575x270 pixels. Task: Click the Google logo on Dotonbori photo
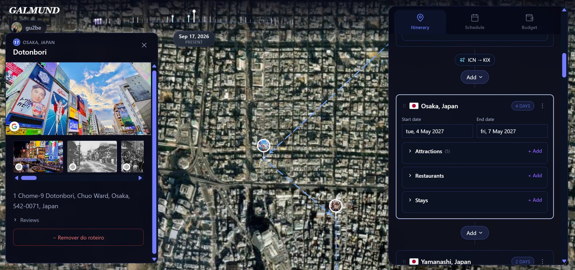pos(14,127)
